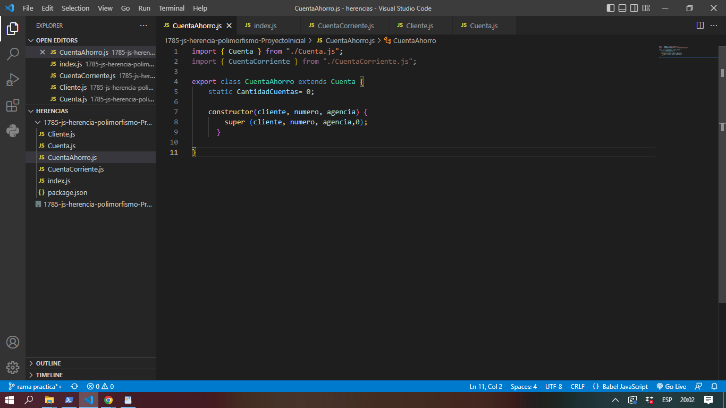
Task: Change indentation via Spaces: 4
Action: 524,387
